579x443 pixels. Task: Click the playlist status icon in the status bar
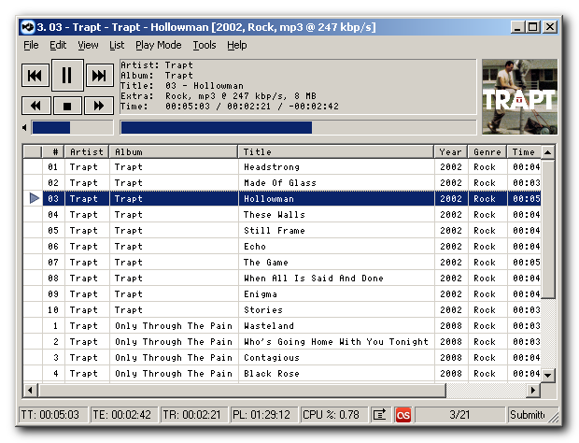[379, 415]
